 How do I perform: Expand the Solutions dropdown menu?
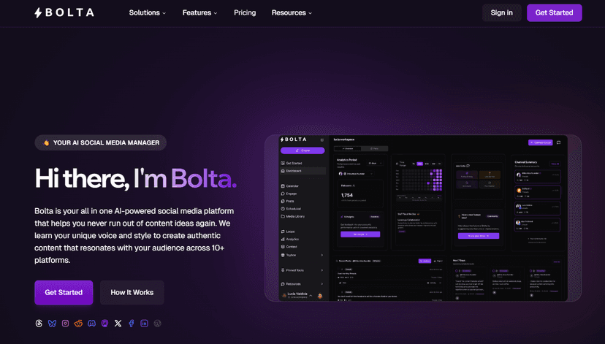point(148,12)
